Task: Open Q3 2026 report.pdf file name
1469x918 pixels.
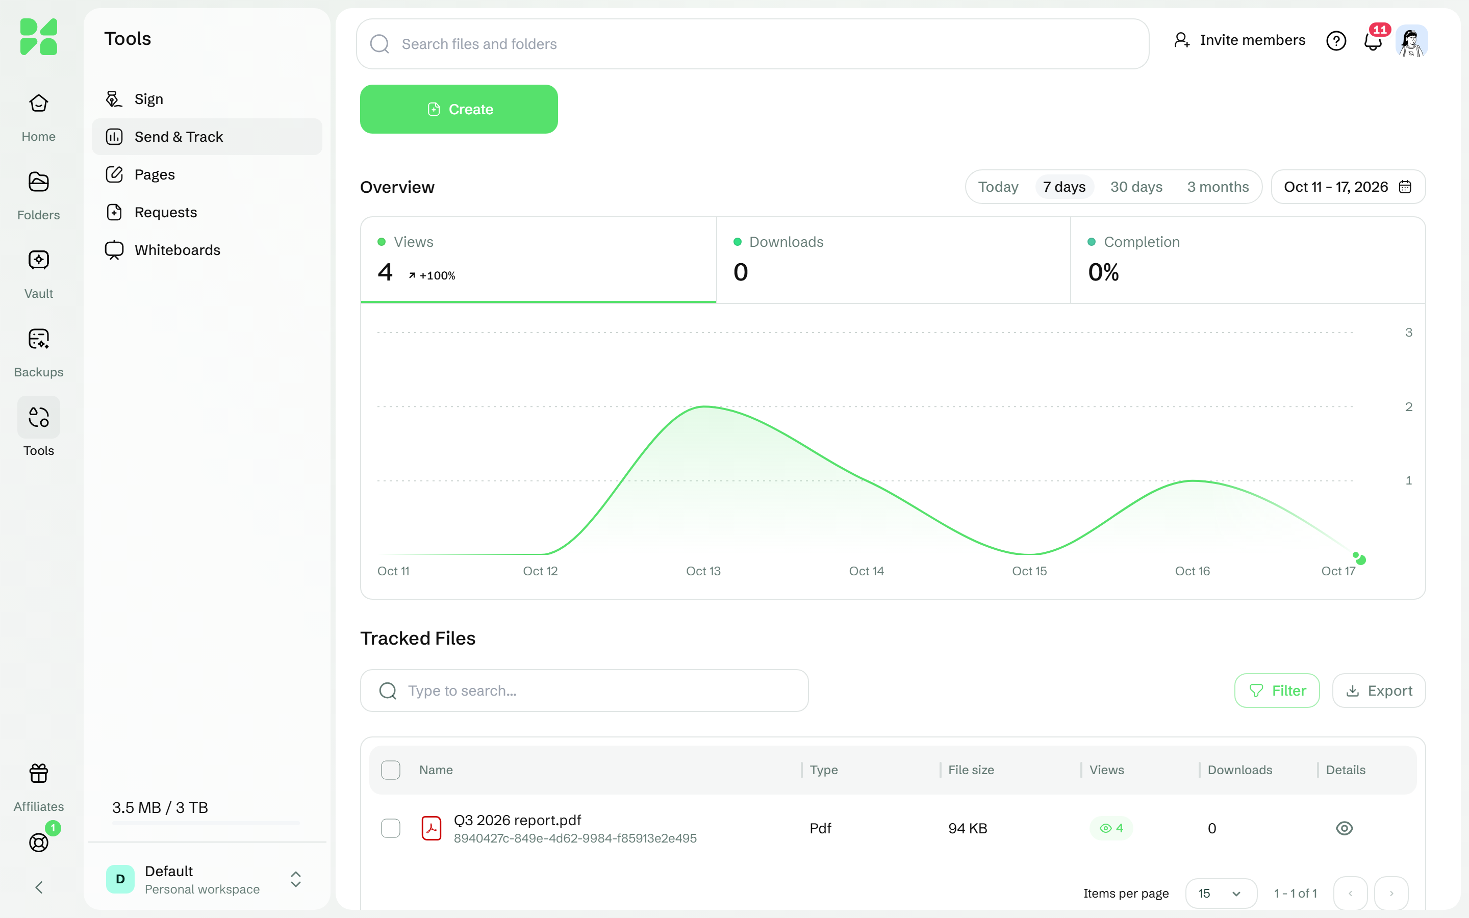Action: point(517,820)
